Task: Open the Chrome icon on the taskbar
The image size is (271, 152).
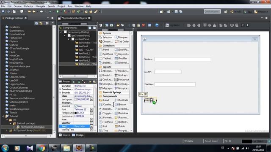Action: tap(41, 148)
